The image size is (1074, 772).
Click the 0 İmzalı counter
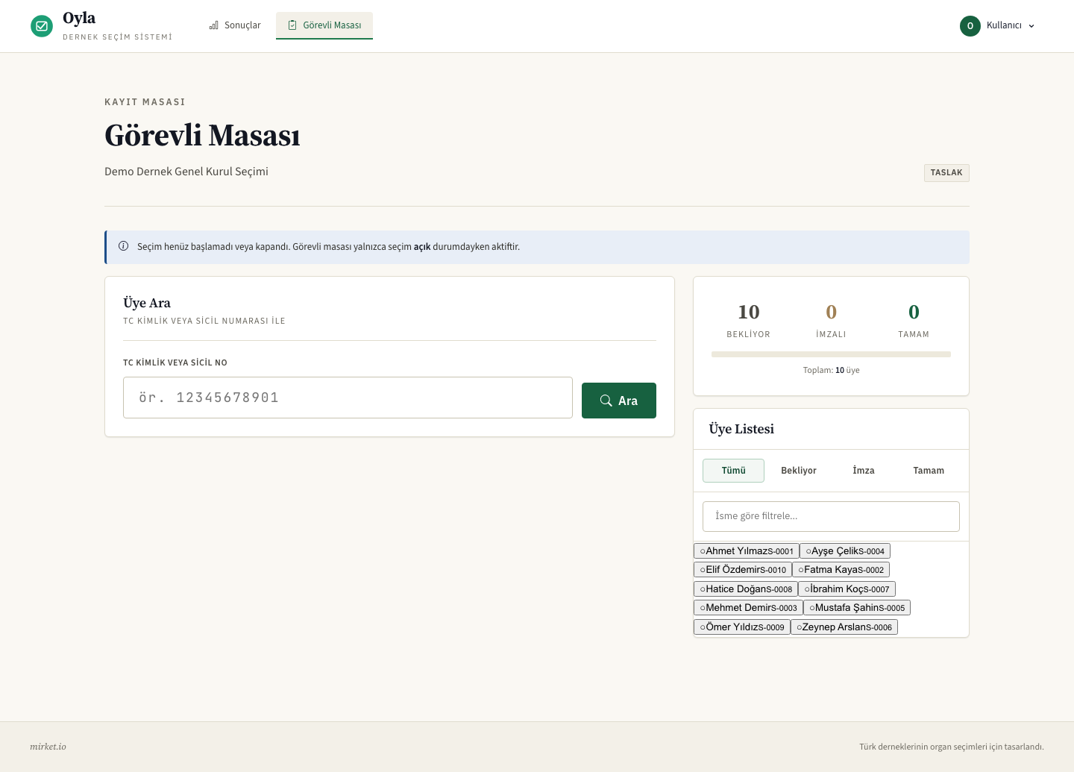point(831,321)
